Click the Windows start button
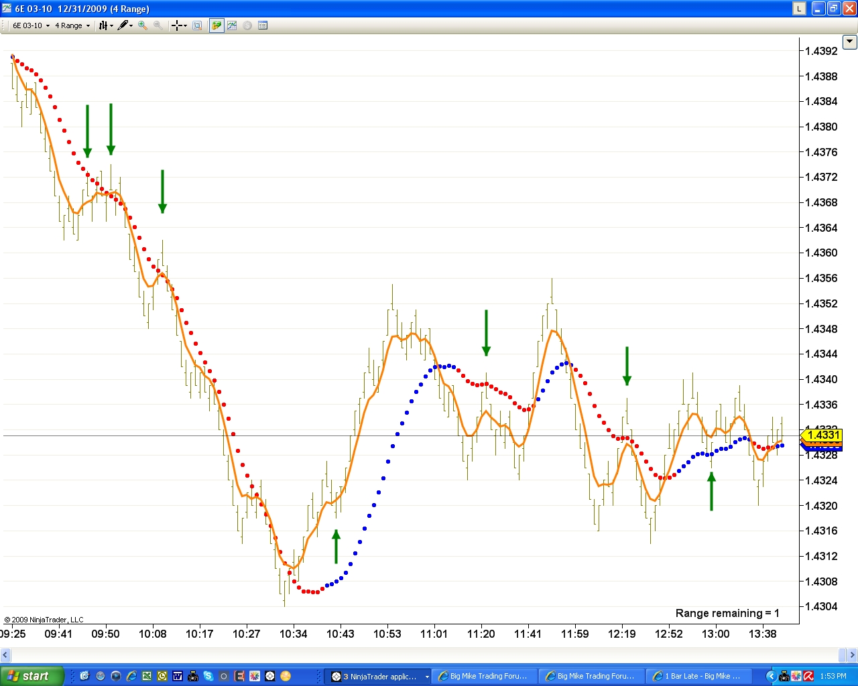Image resolution: width=858 pixels, height=686 pixels. pos(31,676)
